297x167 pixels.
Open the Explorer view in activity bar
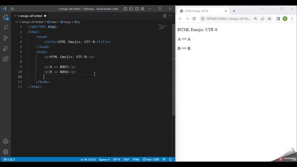[6, 17]
